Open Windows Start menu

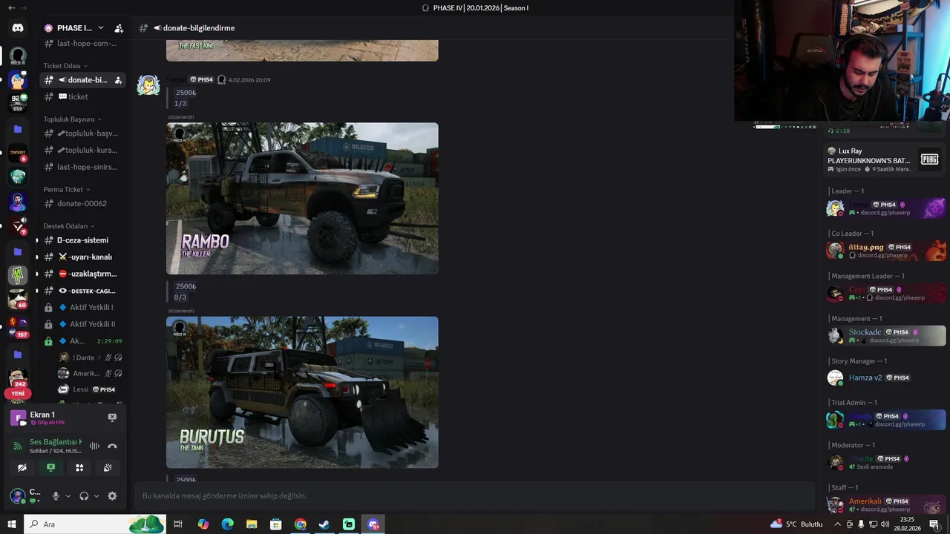12,524
